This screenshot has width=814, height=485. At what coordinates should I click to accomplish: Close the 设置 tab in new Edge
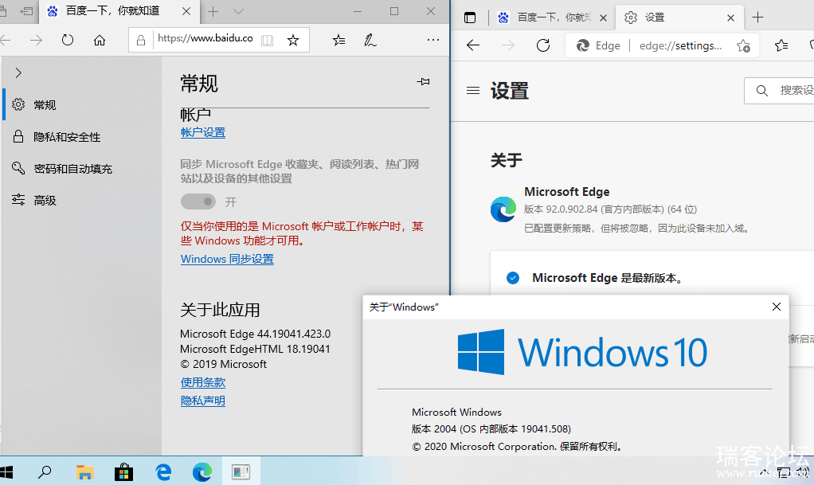[x=730, y=18]
